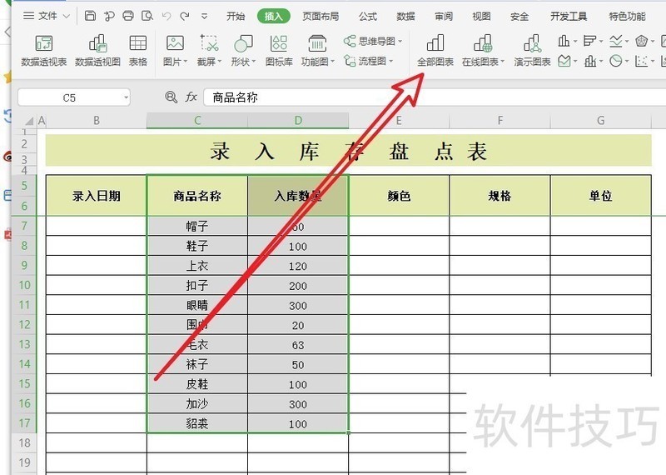Click the save icon in quick access bar
This screenshot has width=666, height=475.
click(90, 16)
